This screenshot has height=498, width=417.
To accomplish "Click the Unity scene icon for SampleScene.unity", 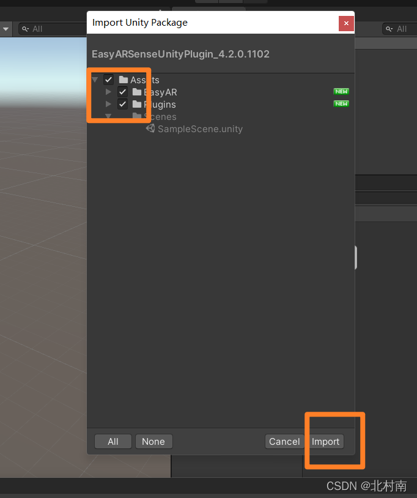I will click(x=150, y=128).
